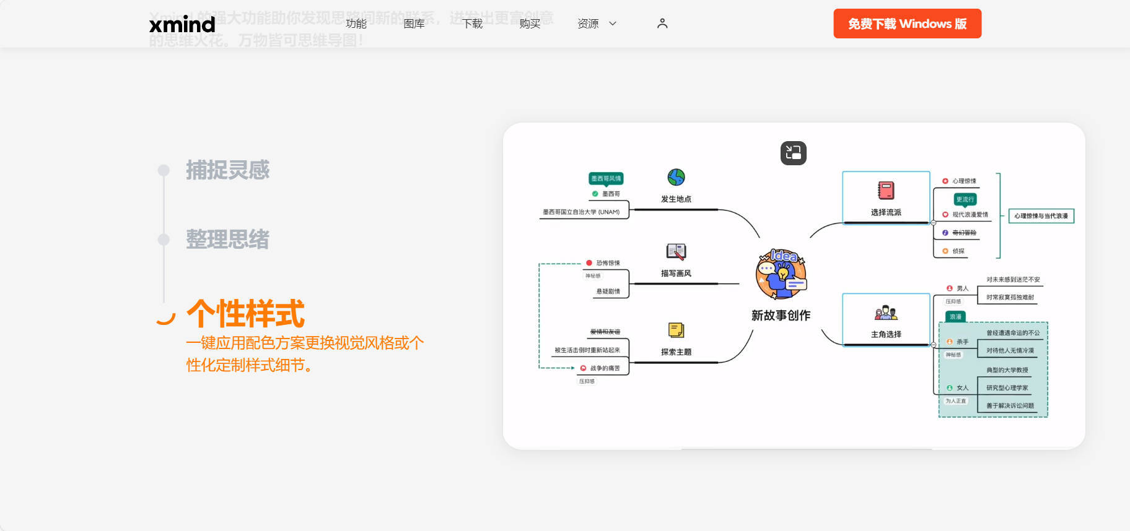This screenshot has width=1130, height=531.
Task: Open the 资源 menu item
Action: coord(588,24)
